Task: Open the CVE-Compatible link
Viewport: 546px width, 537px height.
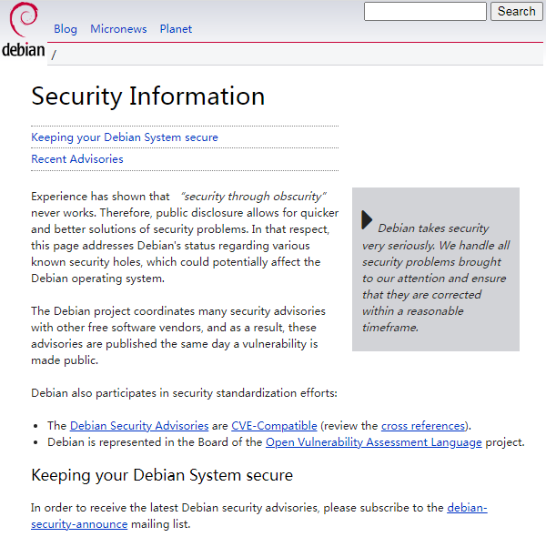Action: point(274,425)
